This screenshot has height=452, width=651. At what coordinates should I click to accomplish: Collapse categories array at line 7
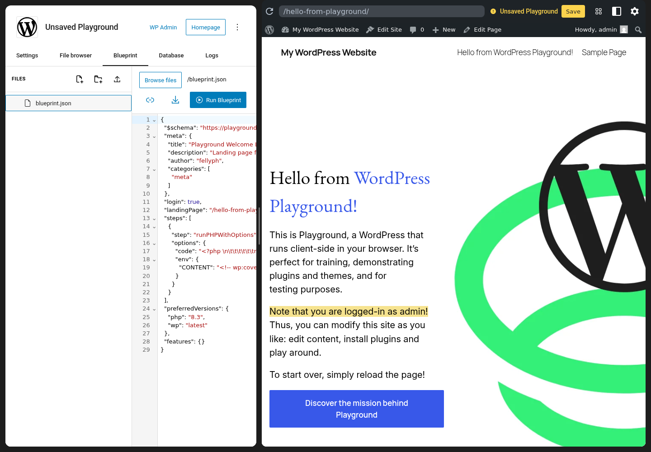(x=154, y=169)
